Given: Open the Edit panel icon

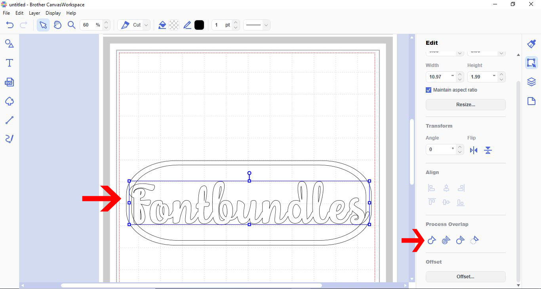Looking at the screenshot, I should click(x=531, y=63).
